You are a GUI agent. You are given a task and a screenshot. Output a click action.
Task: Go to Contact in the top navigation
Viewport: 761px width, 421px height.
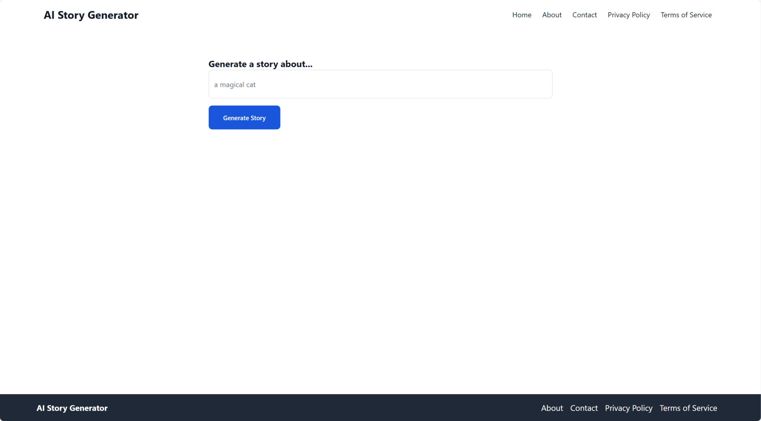coord(584,15)
